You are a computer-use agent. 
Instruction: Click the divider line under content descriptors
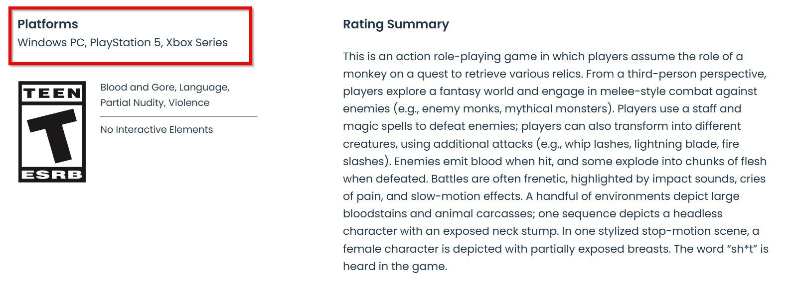click(178, 117)
